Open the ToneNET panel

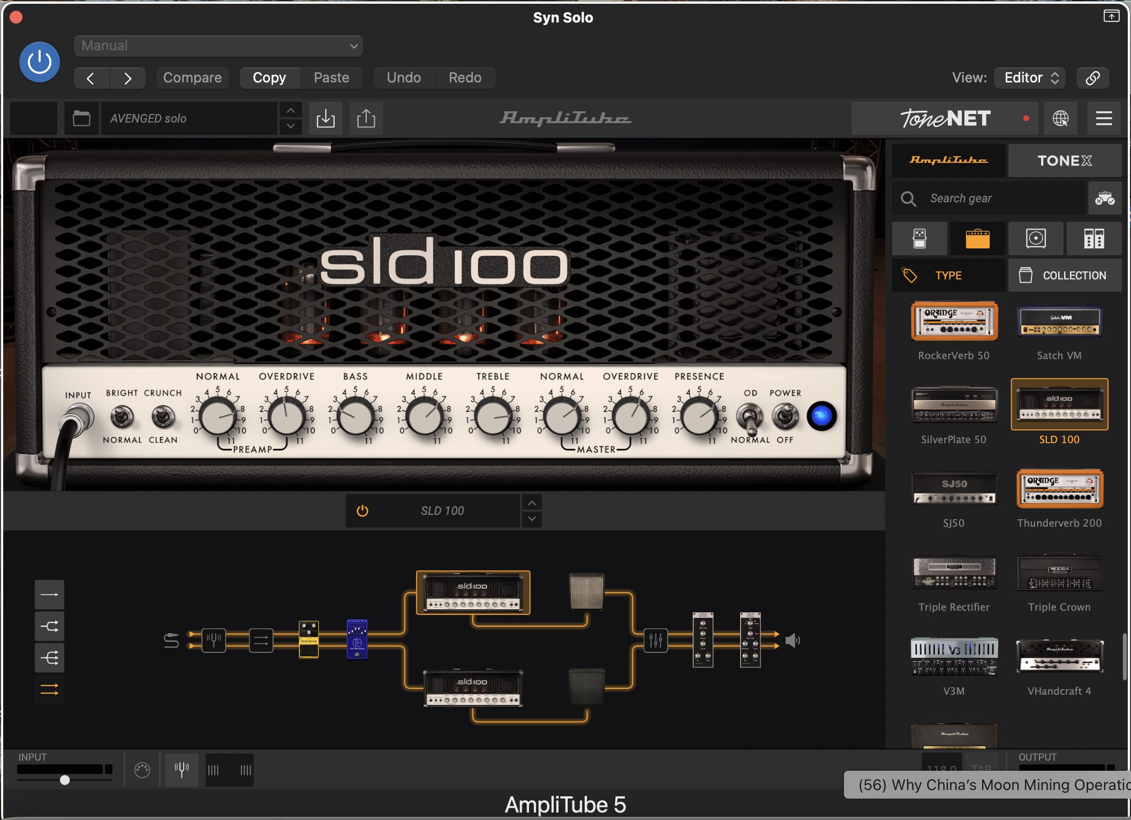945,118
